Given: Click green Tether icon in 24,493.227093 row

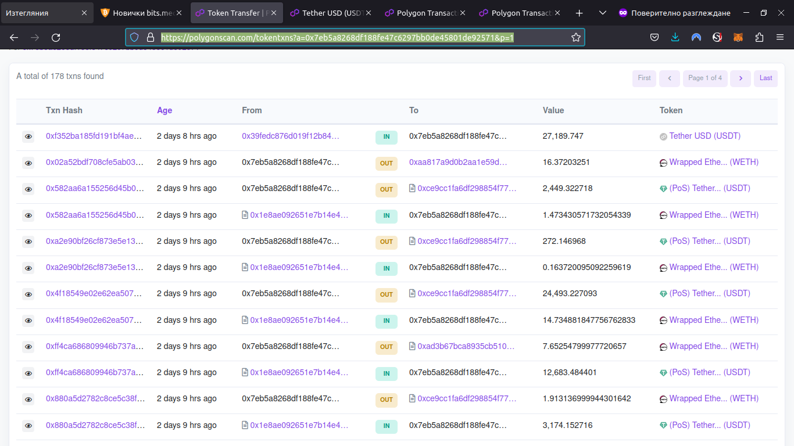Looking at the screenshot, I should [663, 294].
